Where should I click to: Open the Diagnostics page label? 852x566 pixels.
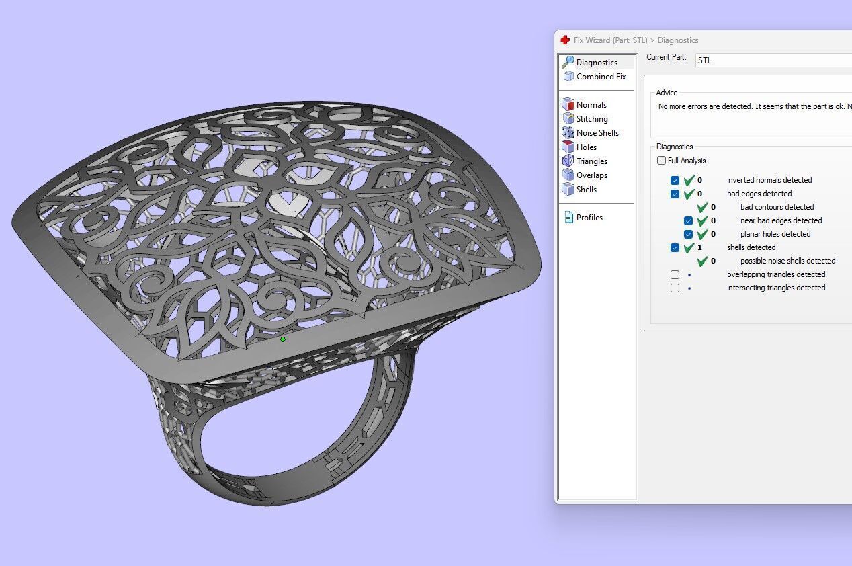[597, 63]
